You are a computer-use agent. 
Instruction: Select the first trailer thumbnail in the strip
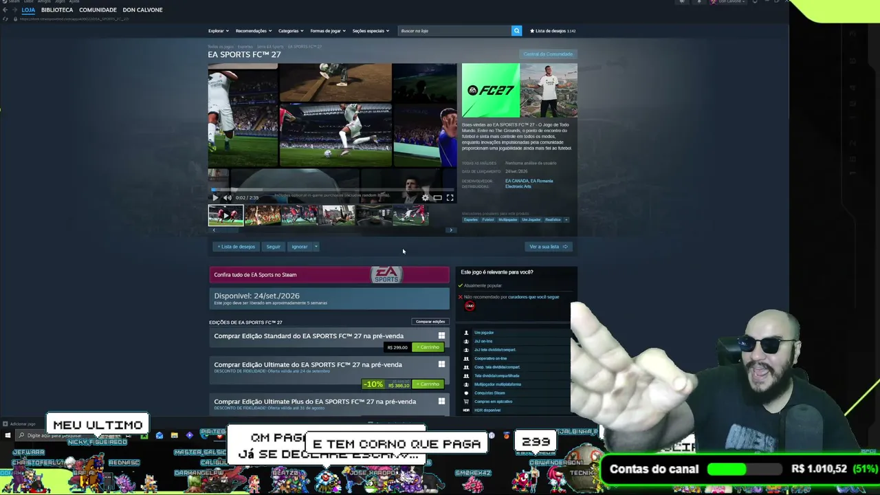pyautogui.click(x=225, y=215)
